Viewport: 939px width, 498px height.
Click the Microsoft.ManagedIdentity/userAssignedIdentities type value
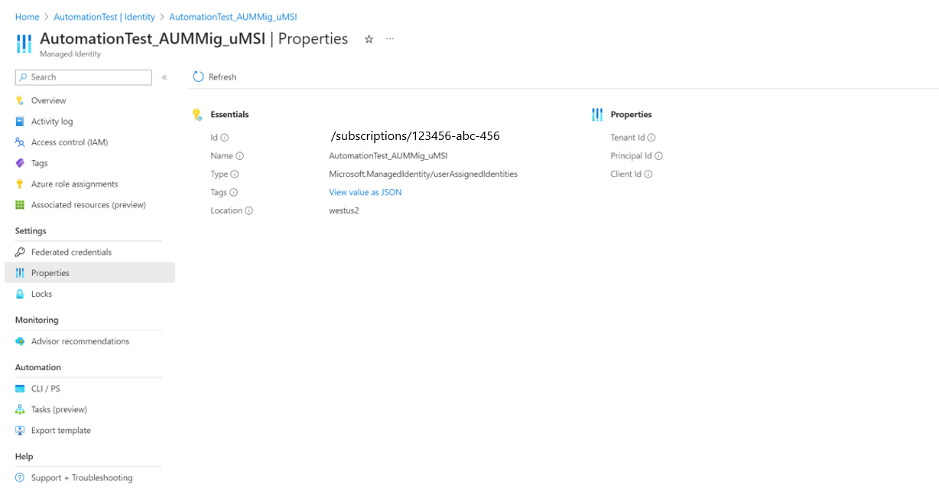424,174
